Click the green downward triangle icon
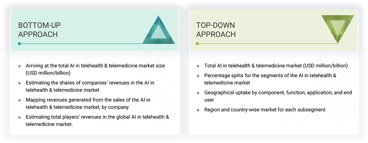368x143 pixels. 337,28
